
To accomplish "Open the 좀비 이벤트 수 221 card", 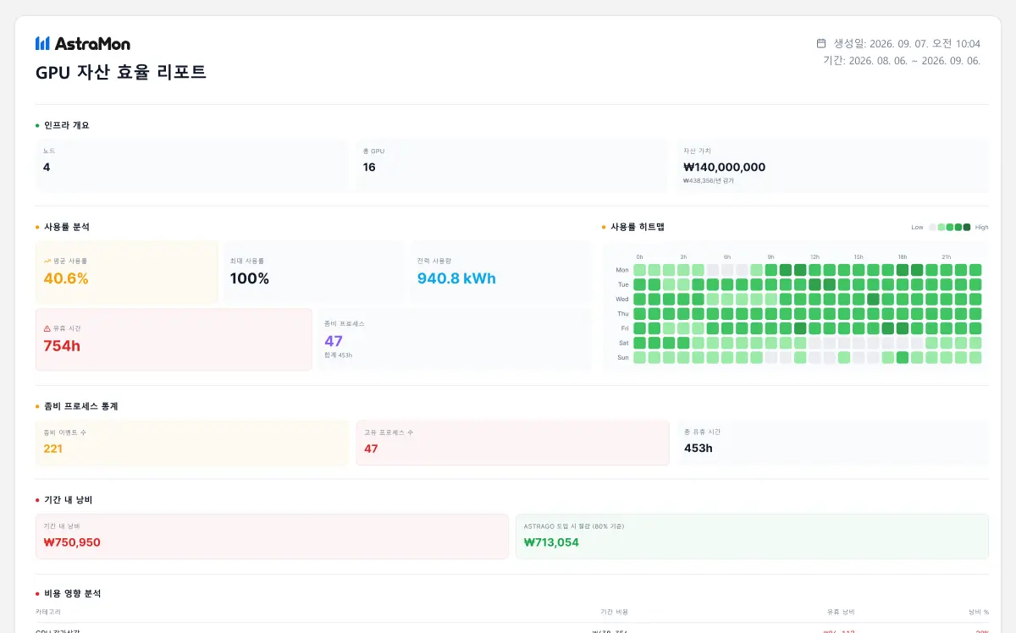I will pos(192,443).
